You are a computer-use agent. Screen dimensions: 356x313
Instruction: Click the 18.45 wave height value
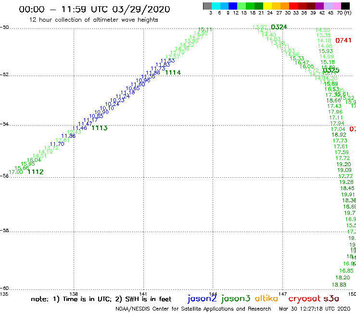pos(347,188)
